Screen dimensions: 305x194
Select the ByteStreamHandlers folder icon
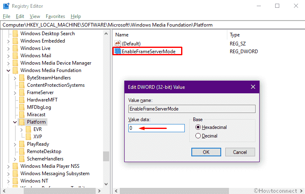(22, 78)
